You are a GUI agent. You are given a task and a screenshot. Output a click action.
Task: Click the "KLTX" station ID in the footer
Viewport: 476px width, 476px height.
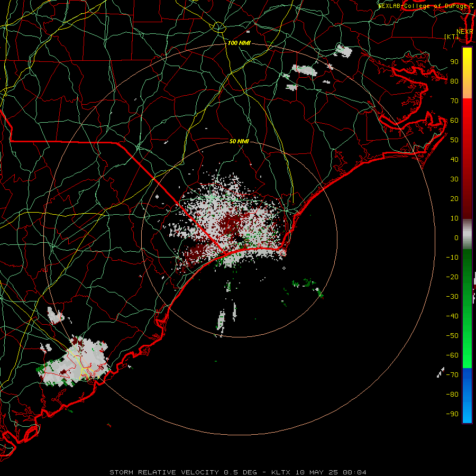coord(281,472)
